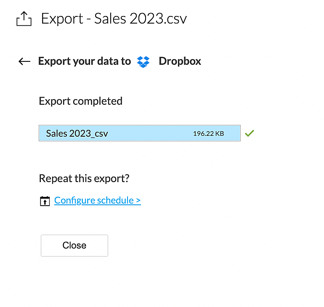Select the 196.22 KB file size label
This screenshot has height=307, width=324.
[208, 134]
